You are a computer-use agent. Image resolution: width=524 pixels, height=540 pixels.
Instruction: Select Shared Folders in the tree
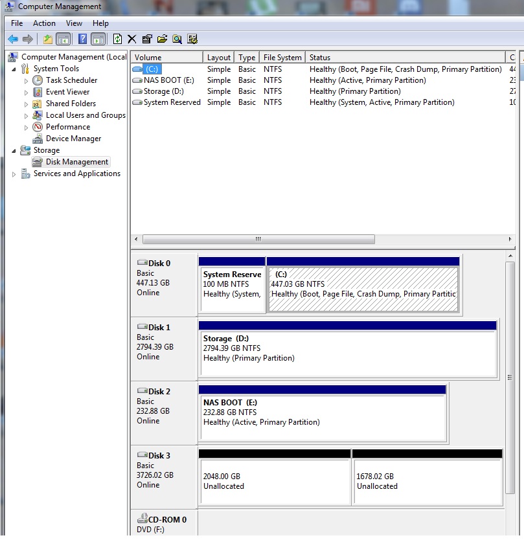[71, 104]
